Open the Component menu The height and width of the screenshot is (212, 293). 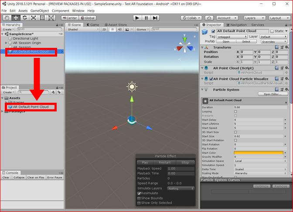click(x=61, y=10)
